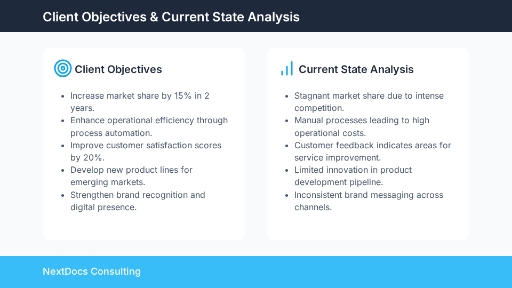The height and width of the screenshot is (288, 512).
Task: Click the Client Objectives card heading
Action: click(x=118, y=69)
